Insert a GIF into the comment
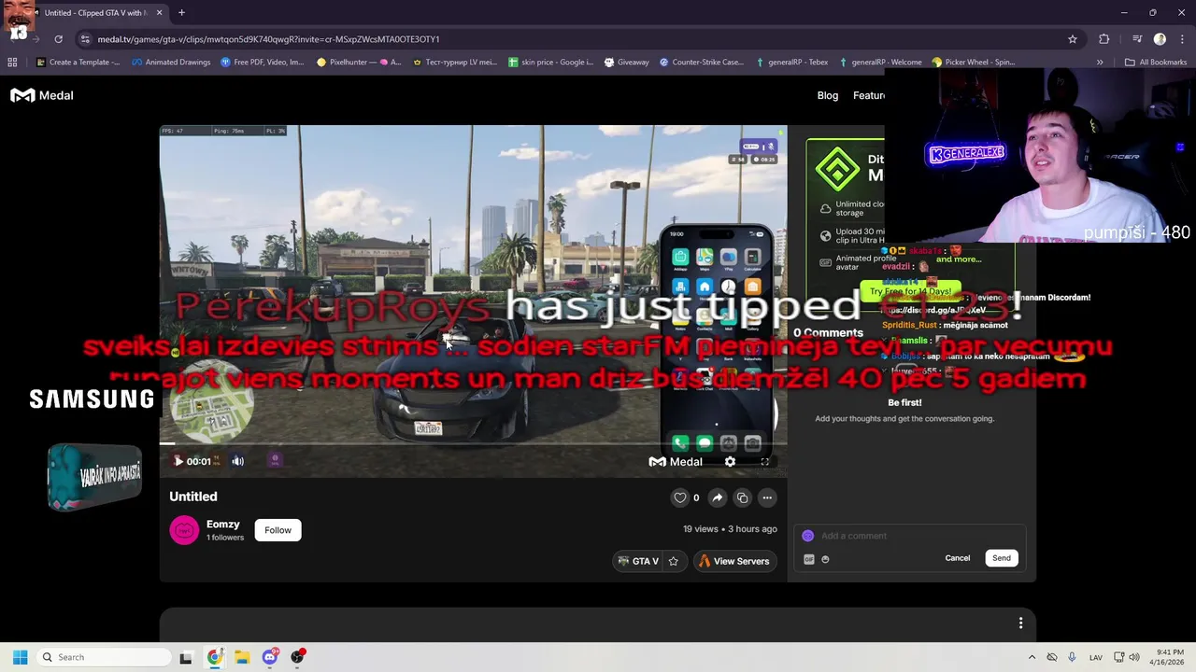 point(809,559)
